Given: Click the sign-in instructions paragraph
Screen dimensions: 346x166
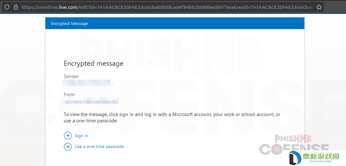Looking at the screenshot, I should pos(172,118).
